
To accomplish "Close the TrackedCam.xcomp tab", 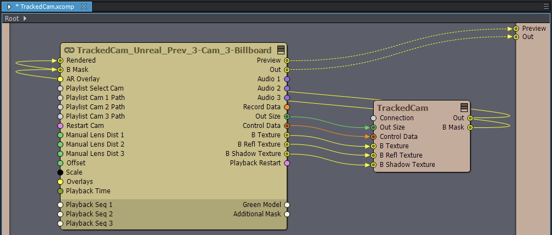I will tap(84, 7).
